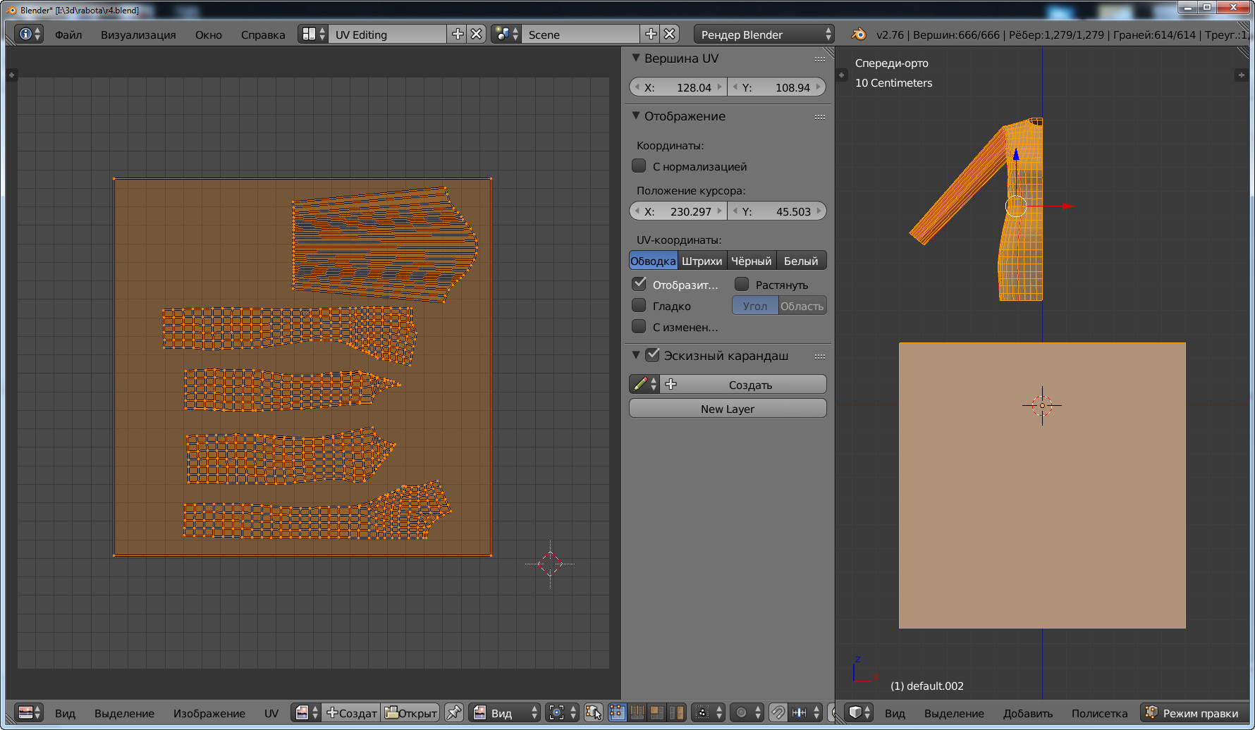Screen dimensions: 1255x730
Task: Collapse the 'Отображение' panel
Action: coord(636,116)
